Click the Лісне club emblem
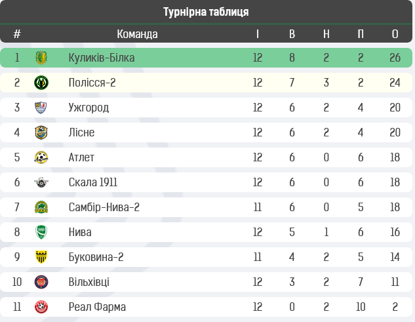Viewport: 415px width, 322px height. coord(41,132)
